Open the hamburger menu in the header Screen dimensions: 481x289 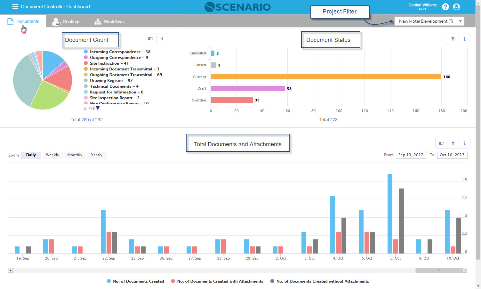(15, 6)
